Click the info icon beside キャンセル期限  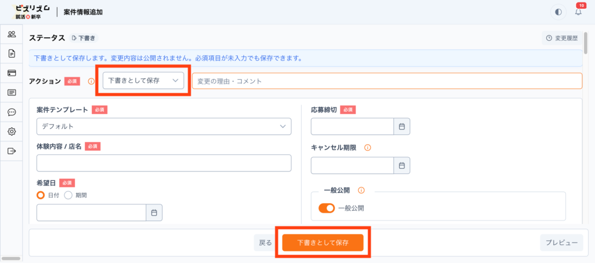click(x=368, y=147)
